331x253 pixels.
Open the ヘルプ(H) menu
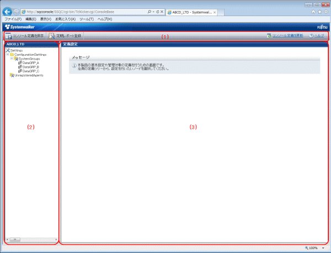point(105,19)
